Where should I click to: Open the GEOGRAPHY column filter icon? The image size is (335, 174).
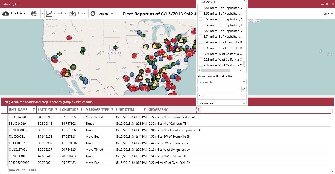pos(199,109)
